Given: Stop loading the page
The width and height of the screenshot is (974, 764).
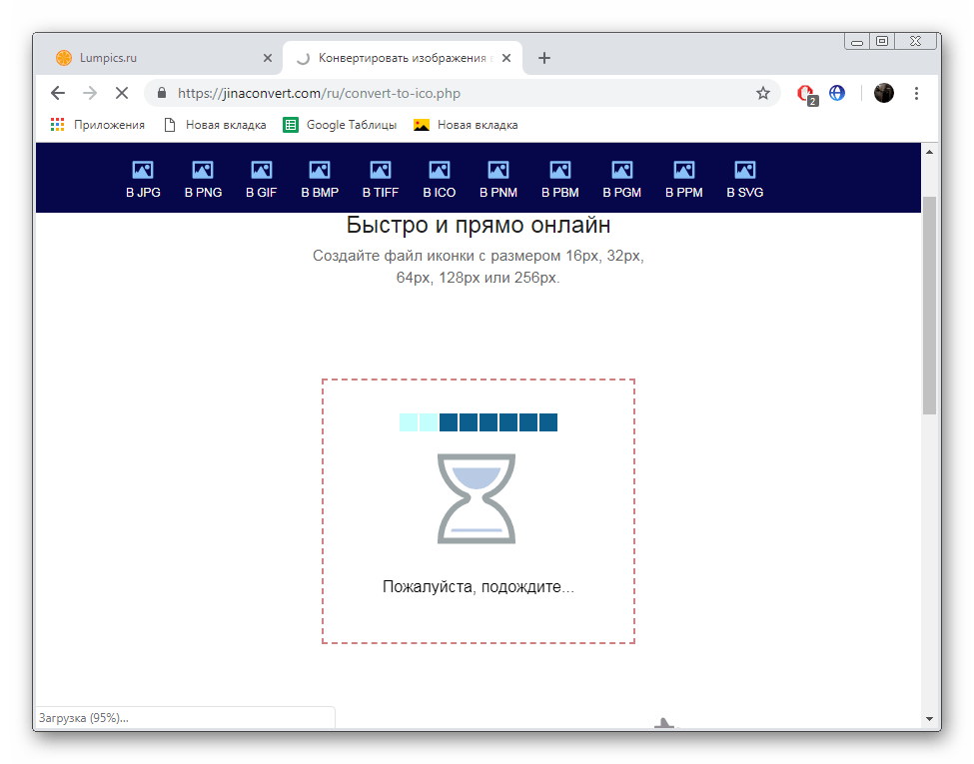Looking at the screenshot, I should click(122, 93).
